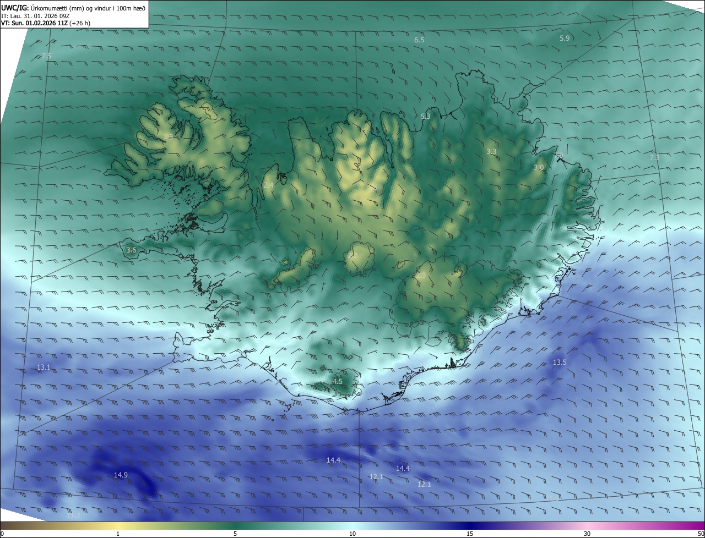Click the 6.5 value label on map
Image resolution: width=705 pixels, height=538 pixels.
(x=419, y=40)
